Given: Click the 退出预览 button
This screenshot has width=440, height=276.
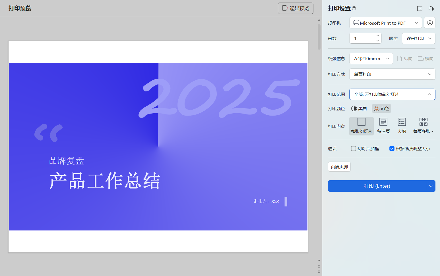Looking at the screenshot, I should click(x=295, y=8).
